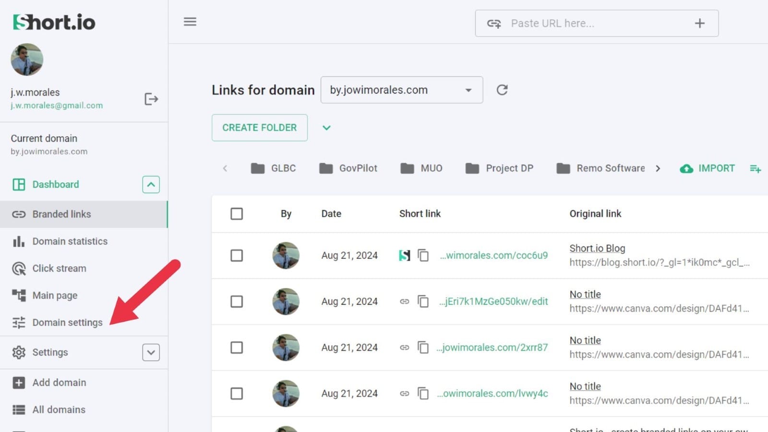Check the checkbox for the lvwy4c link row
The image size is (768, 432).
pyautogui.click(x=237, y=394)
